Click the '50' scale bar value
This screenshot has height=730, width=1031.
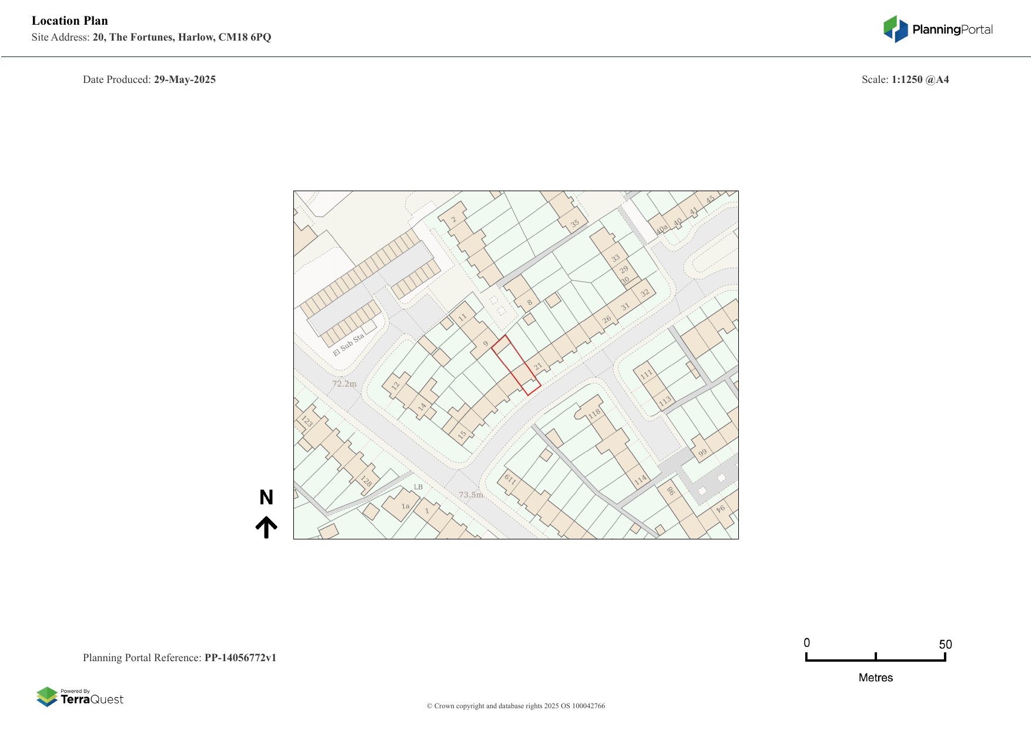[945, 645]
